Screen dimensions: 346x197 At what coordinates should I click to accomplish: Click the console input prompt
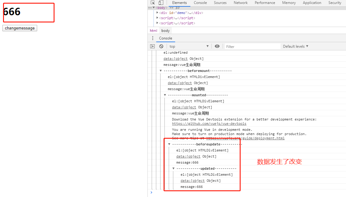248,193
